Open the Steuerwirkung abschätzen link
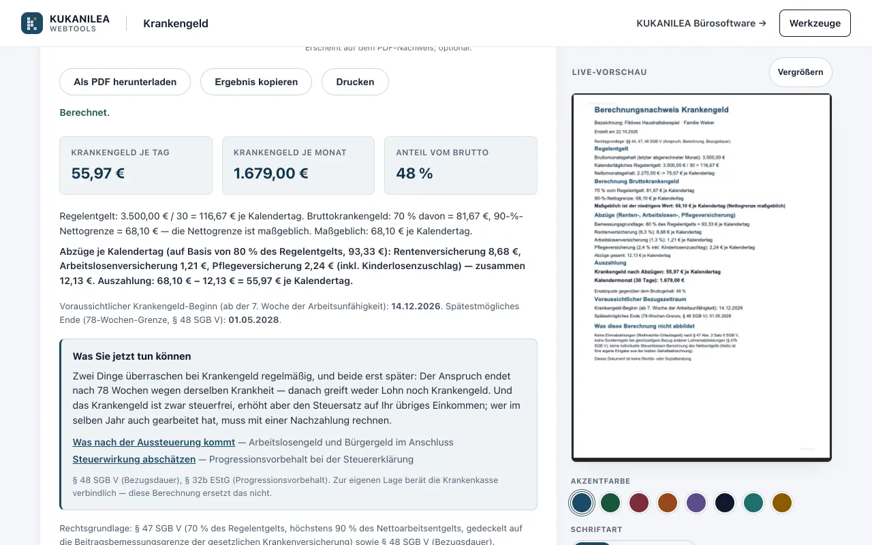Viewport: 872px width, 545px height. pos(134,459)
